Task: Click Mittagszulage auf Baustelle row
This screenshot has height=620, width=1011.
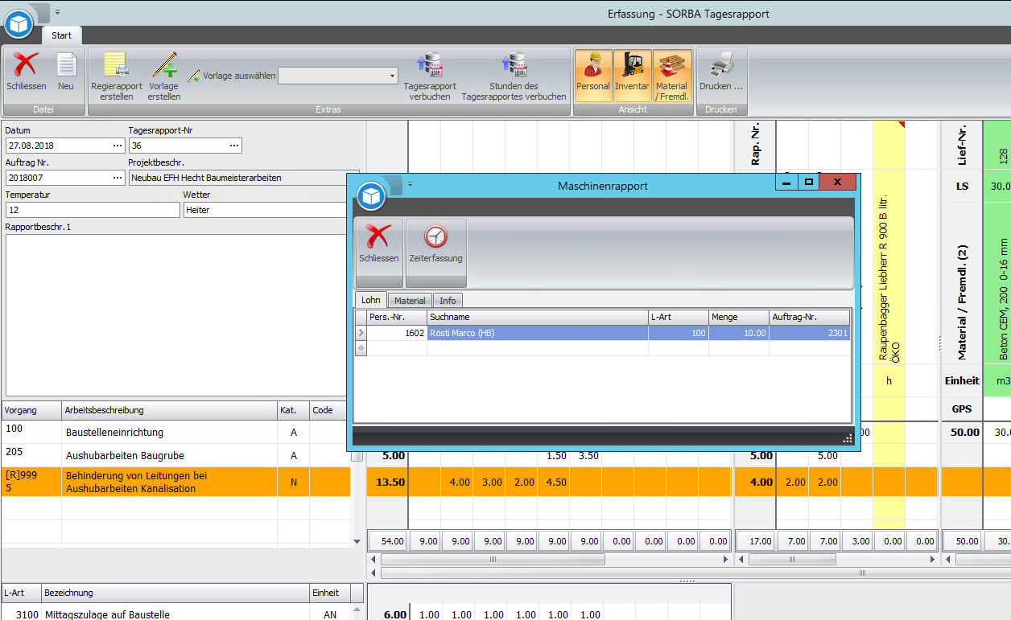Action: pos(175,614)
